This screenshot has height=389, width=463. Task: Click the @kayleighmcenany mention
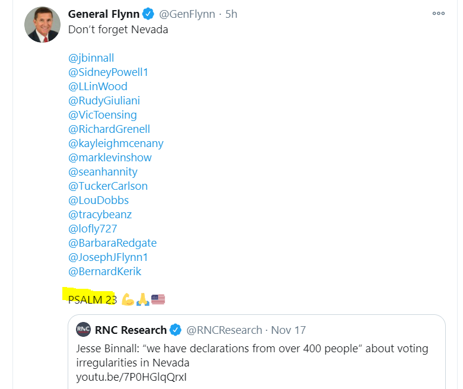click(116, 144)
